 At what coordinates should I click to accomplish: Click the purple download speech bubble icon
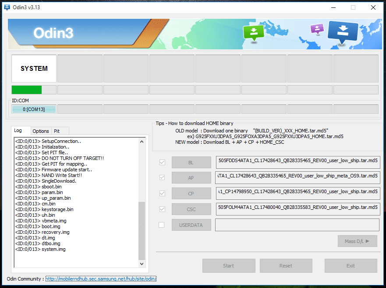click(x=317, y=29)
